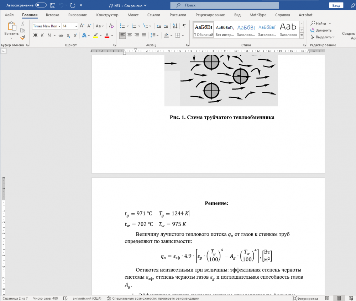Image resolution: width=356 pixels, height=301 pixels.
Task: Click the Increase Indent icon
Action: click(x=166, y=26)
